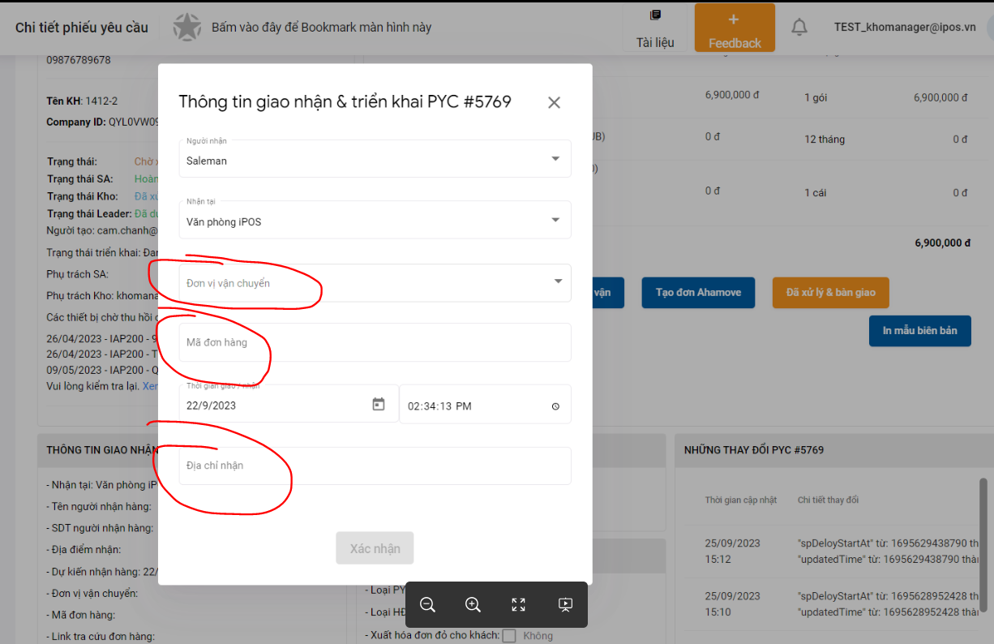Click the Mã đơn hàng input field

click(x=375, y=343)
